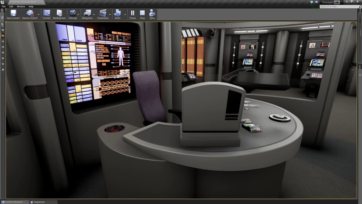Click the Build toolbar icon
This screenshot has height=204, width=362.
pos(118,14)
